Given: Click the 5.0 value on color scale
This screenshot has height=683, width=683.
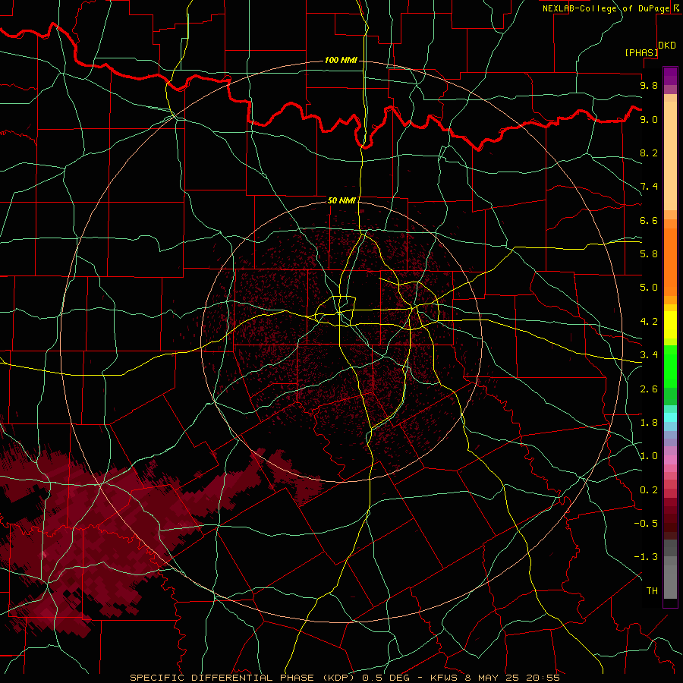Looking at the screenshot, I should [649, 288].
